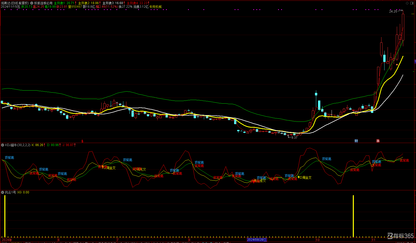This screenshot has height=243, width=416.
Task: Click the diamond icon at top right
Action: 407,3
